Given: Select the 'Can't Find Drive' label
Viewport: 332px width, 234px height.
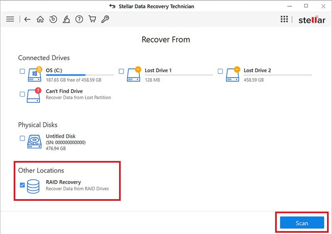Looking at the screenshot, I should tap(64, 91).
